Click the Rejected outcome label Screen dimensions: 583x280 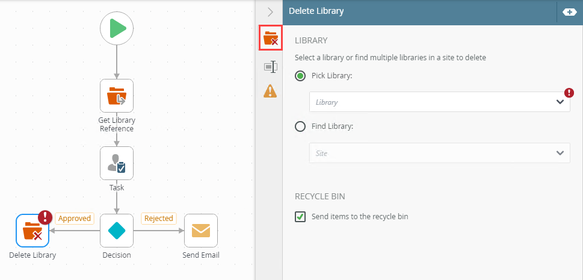pyautogui.click(x=158, y=219)
